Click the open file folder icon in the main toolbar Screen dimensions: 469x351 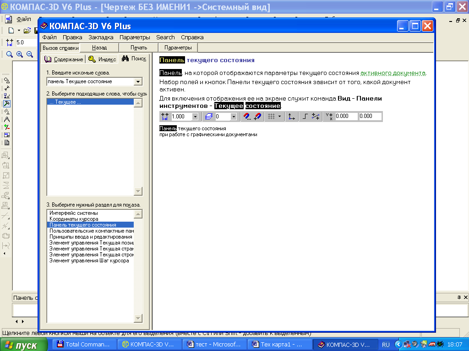pyautogui.click(x=27, y=31)
